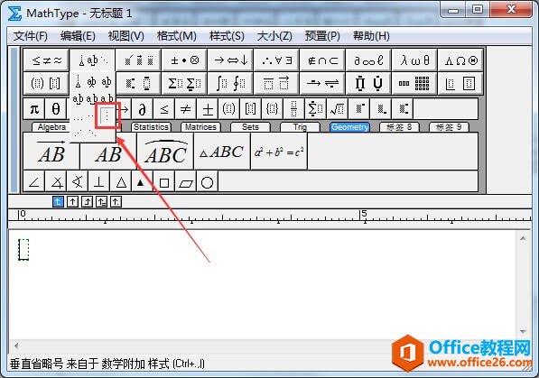Screen dimensions: 539x378
Task: Open the summation templates palette
Action: point(184,83)
